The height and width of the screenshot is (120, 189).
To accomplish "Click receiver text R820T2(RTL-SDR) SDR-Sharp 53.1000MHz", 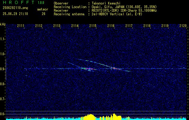I will 124,10.
